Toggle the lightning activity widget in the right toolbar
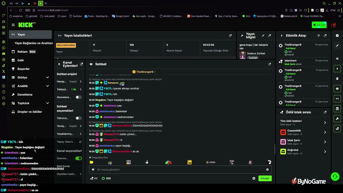Screen dimensions: 343x193 tap(337, 69)
